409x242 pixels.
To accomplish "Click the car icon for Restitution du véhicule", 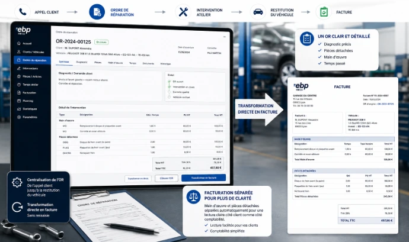I will click(x=258, y=12).
